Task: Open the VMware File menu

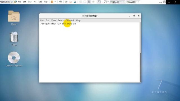Action: click(x=19, y=2)
